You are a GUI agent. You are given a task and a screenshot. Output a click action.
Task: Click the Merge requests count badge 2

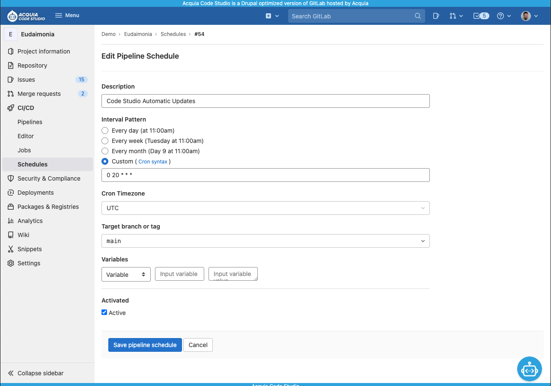click(83, 94)
